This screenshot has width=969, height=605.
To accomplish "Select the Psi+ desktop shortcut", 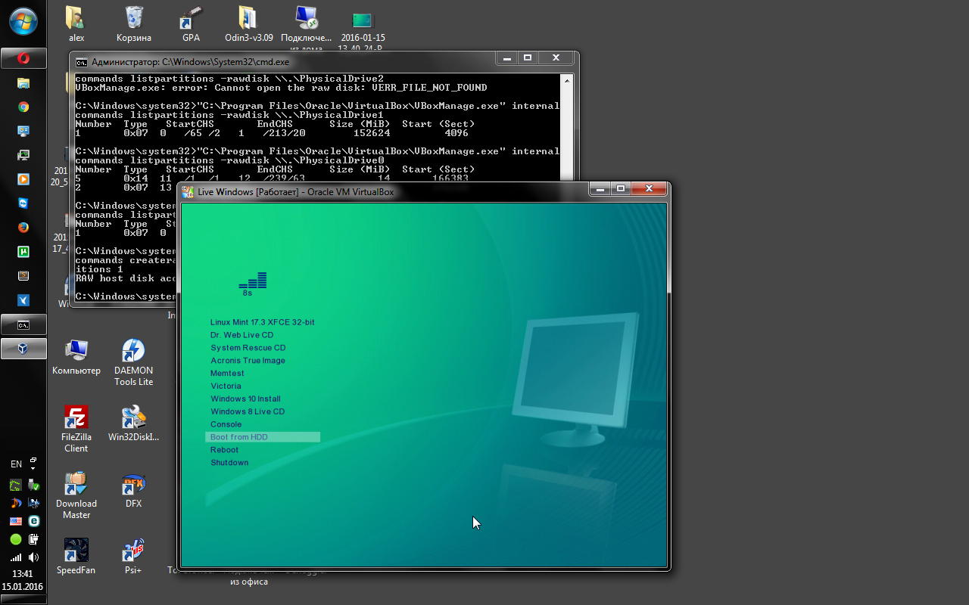I will click(133, 557).
